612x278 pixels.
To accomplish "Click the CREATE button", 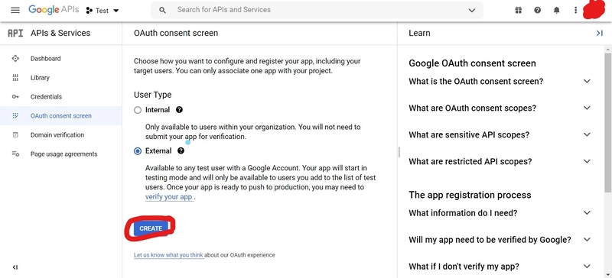I will pyautogui.click(x=151, y=228).
